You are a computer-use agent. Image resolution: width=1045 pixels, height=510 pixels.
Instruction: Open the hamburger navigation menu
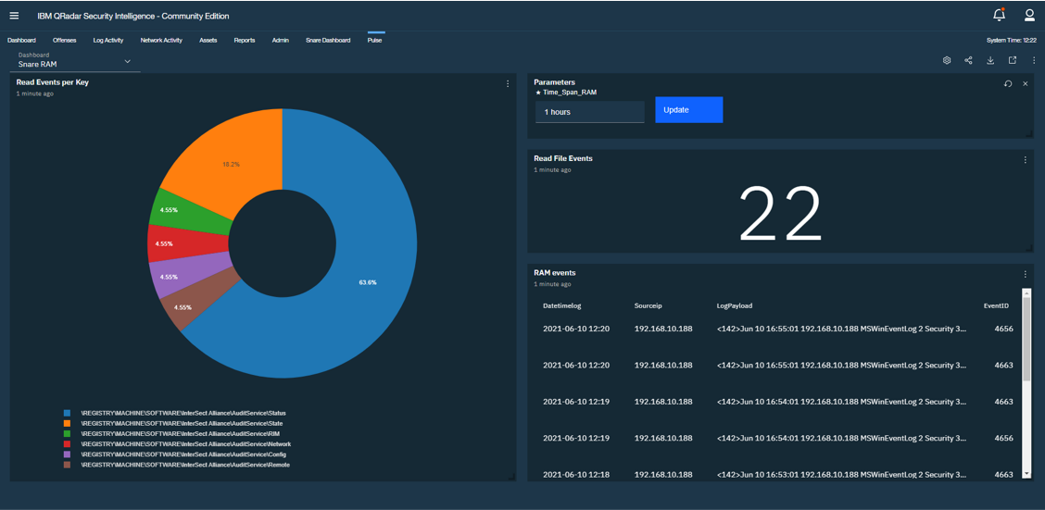pos(14,16)
